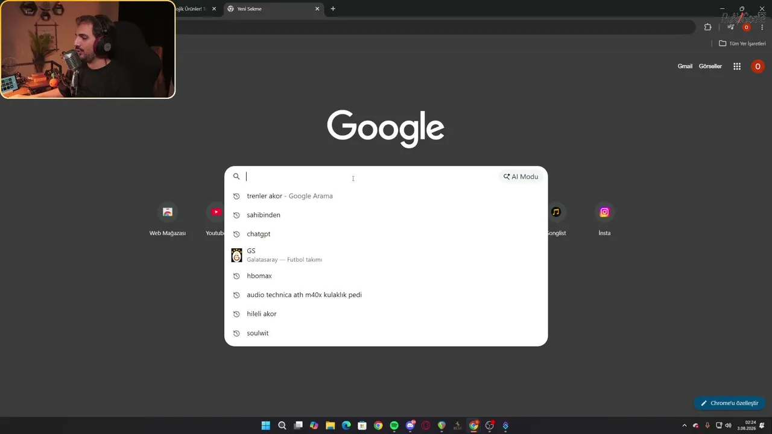Open Windows taskbar search
Viewport: 772px width, 434px height.
(282, 426)
